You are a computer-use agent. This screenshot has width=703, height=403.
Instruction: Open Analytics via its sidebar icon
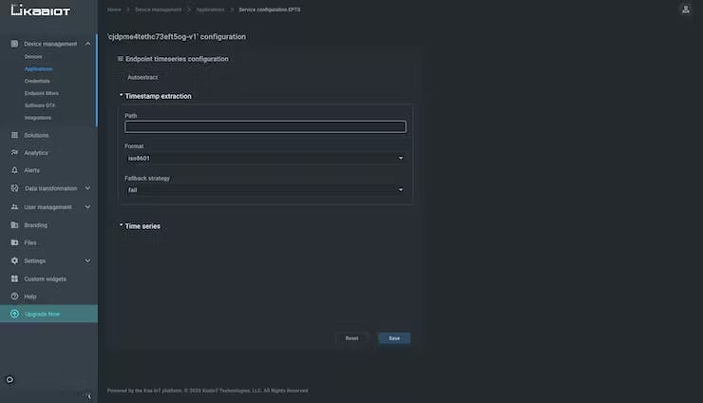[14, 153]
